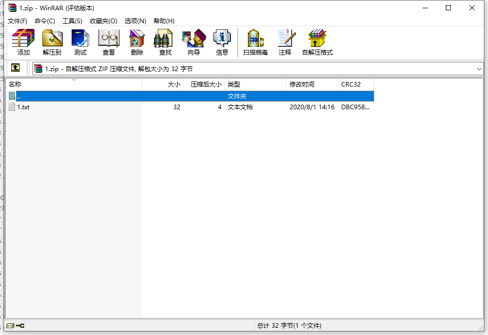Click the 解压到 (Extract to) icon

pyautogui.click(x=52, y=42)
